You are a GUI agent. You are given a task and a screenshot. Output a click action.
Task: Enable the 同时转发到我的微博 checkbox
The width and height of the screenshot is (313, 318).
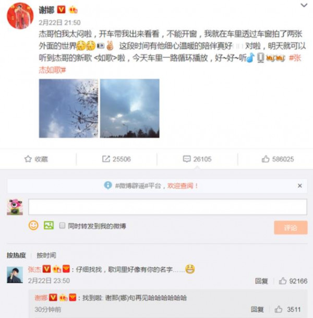coord(62,226)
